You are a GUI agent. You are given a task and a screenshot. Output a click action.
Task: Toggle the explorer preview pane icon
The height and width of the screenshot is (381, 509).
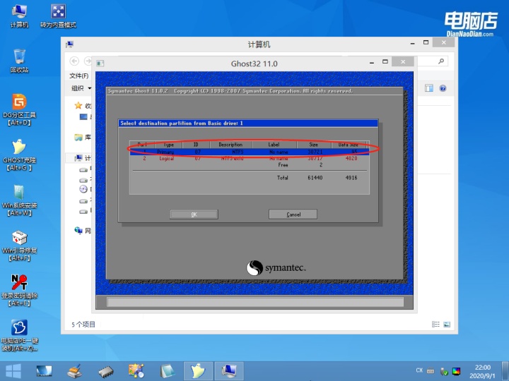[429, 88]
